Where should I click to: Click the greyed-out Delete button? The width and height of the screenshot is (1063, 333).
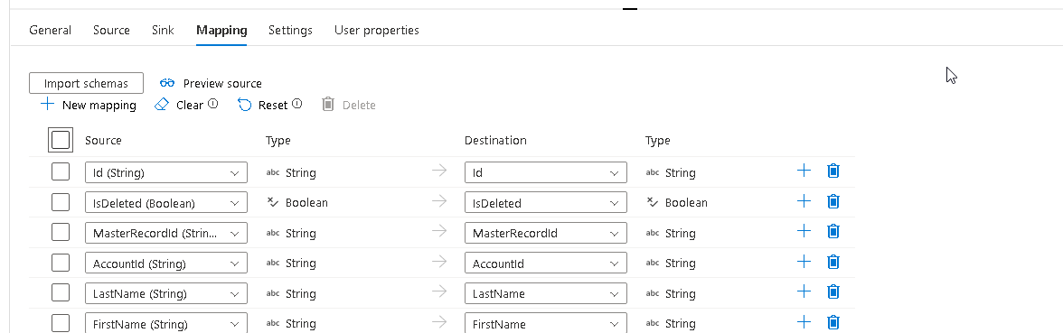coord(349,105)
